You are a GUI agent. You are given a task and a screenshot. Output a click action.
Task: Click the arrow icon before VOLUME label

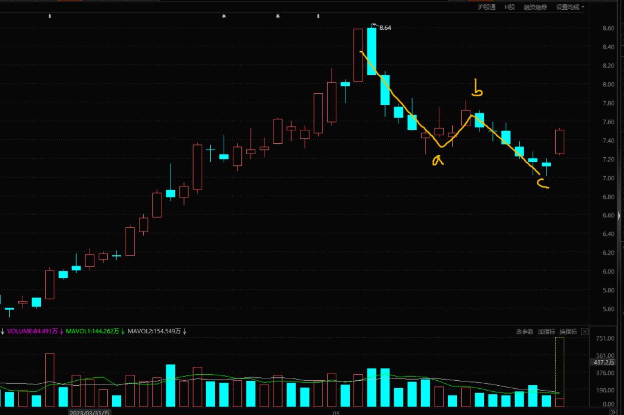tap(2, 331)
